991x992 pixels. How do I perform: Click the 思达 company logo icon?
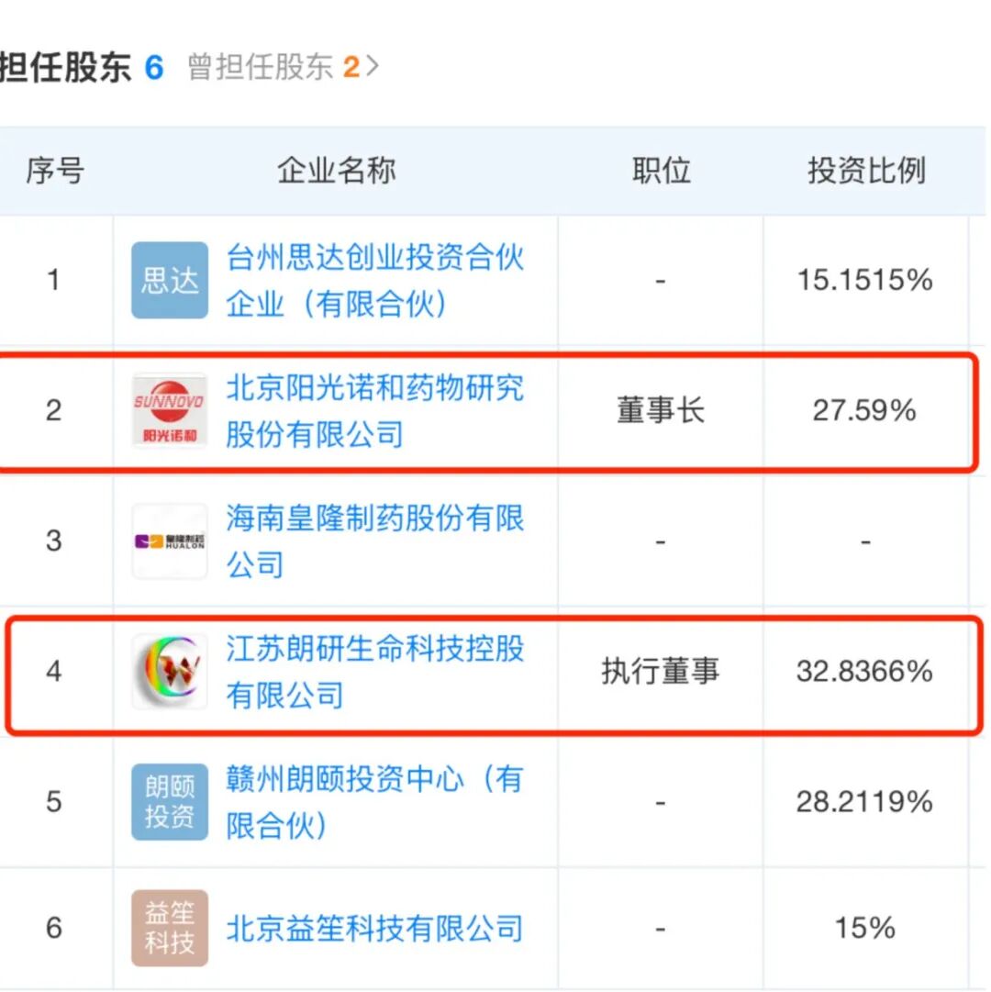point(169,280)
